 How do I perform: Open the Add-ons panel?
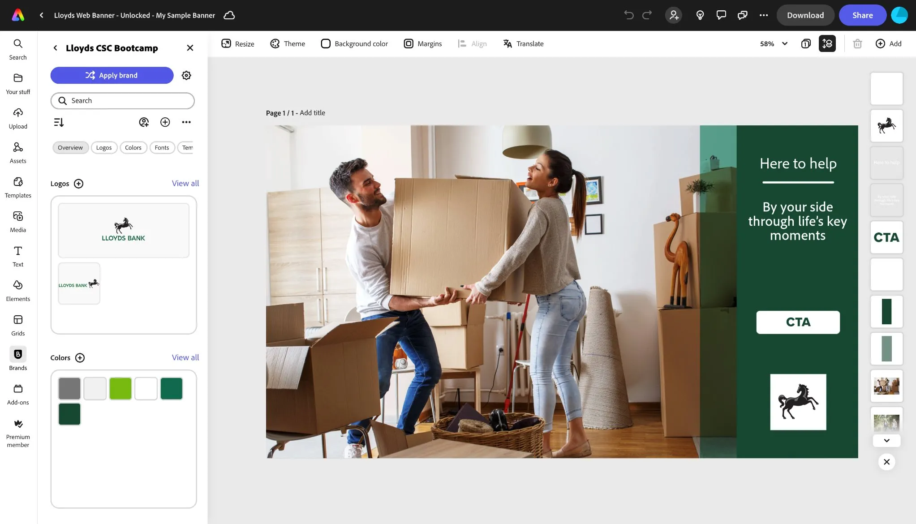coord(18,394)
